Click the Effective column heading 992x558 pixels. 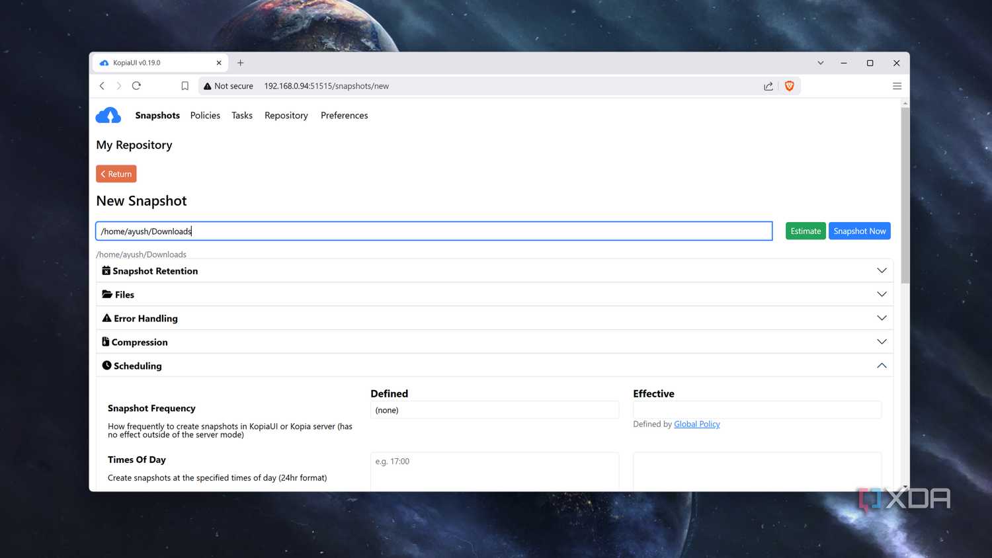pos(653,393)
